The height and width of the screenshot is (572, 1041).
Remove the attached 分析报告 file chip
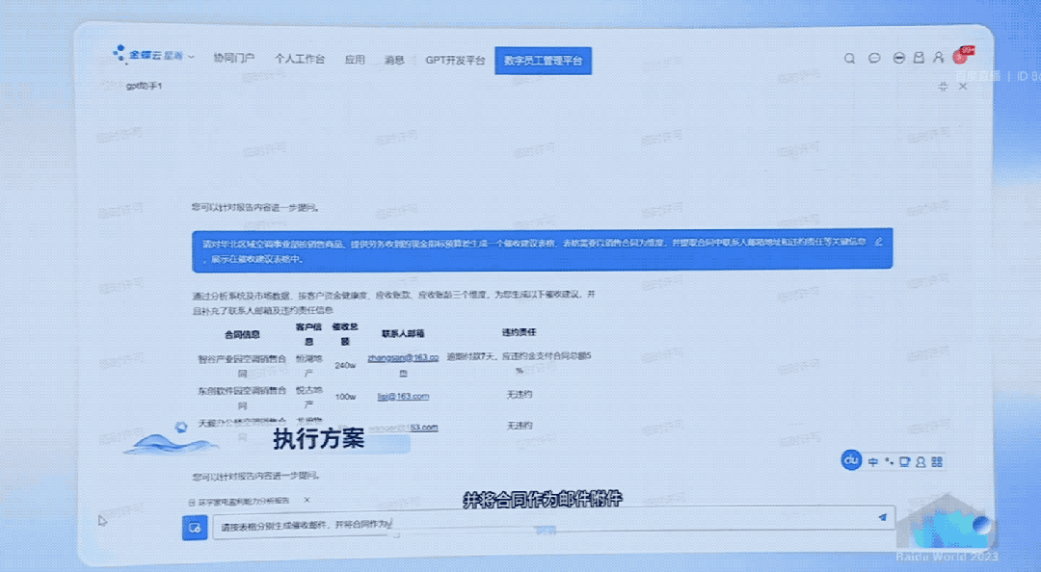coord(307,501)
